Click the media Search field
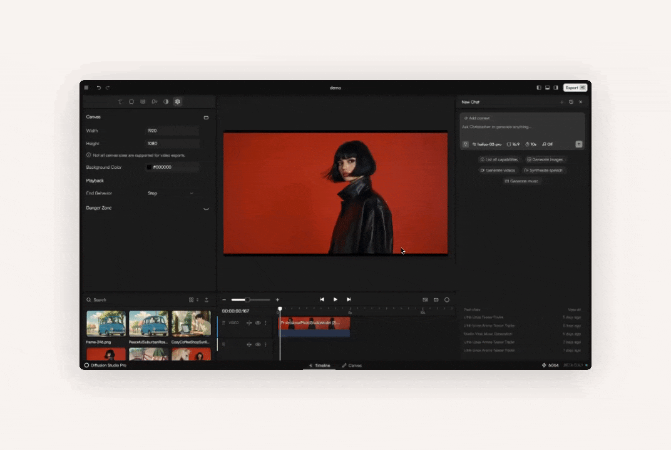 coord(135,300)
